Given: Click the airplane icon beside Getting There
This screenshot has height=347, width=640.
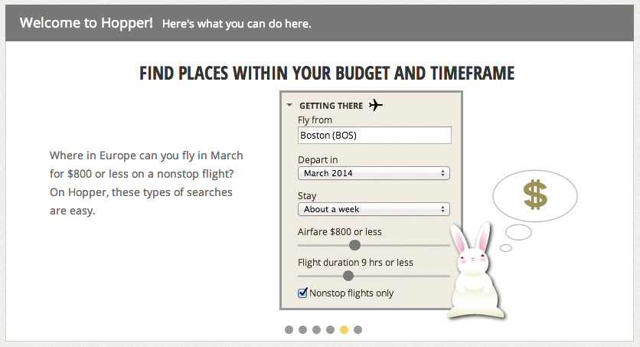Looking at the screenshot, I should click(375, 105).
